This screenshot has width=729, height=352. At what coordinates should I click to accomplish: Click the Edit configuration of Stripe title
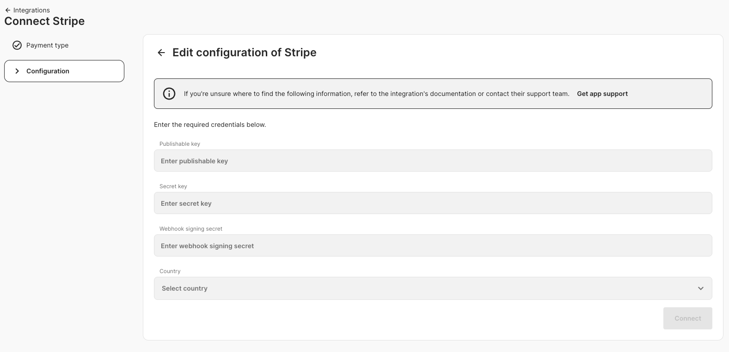(x=245, y=53)
